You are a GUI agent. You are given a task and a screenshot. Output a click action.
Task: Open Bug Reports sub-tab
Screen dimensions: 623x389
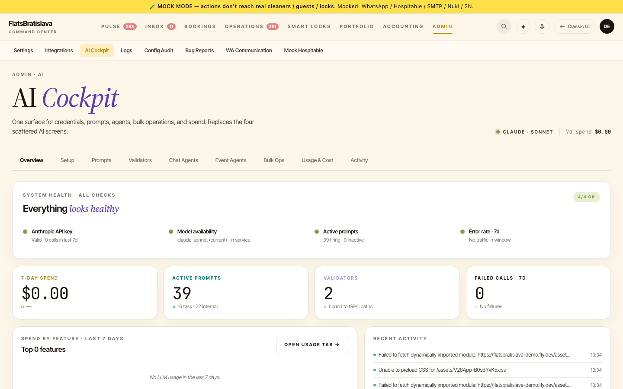199,51
